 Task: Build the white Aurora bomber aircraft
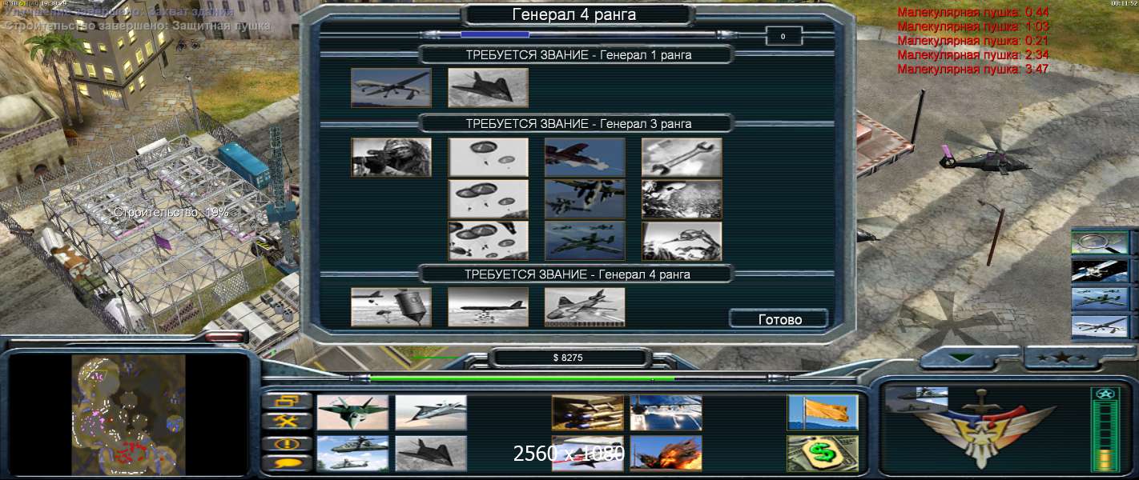pyautogui.click(x=431, y=413)
